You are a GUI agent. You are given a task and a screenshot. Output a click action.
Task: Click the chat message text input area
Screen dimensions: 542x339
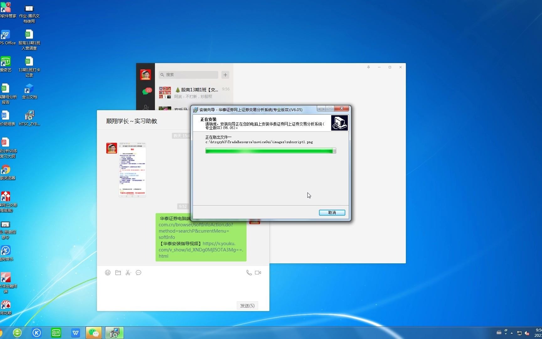183,289
